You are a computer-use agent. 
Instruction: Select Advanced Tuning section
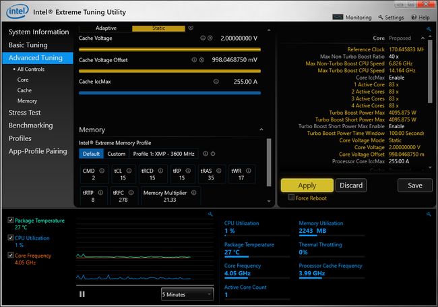(38, 58)
